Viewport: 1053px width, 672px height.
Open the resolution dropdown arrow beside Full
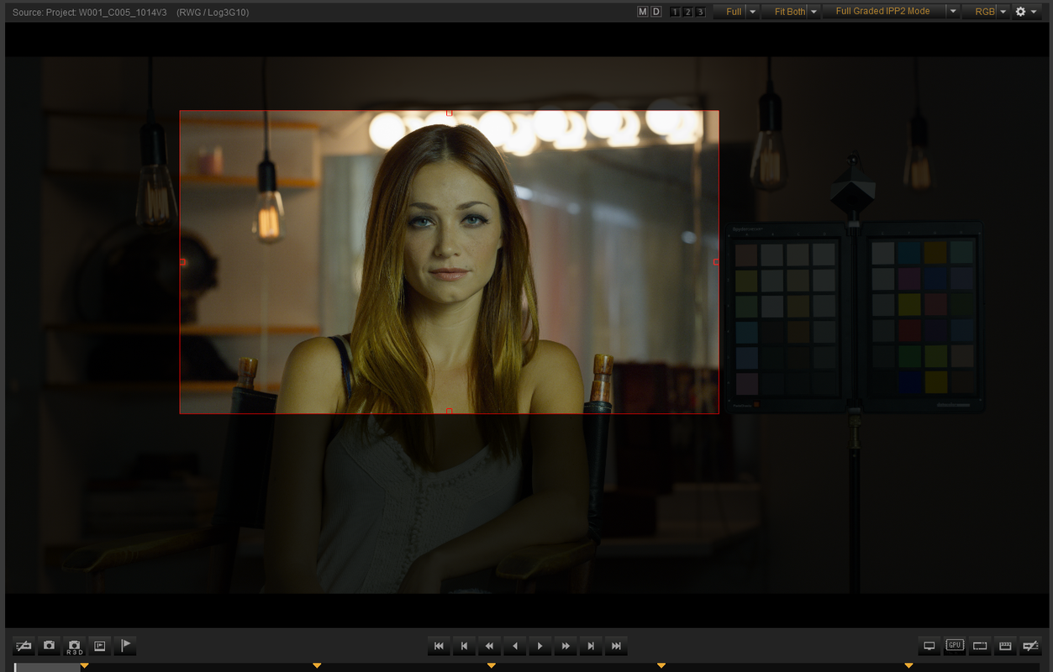pyautogui.click(x=752, y=12)
